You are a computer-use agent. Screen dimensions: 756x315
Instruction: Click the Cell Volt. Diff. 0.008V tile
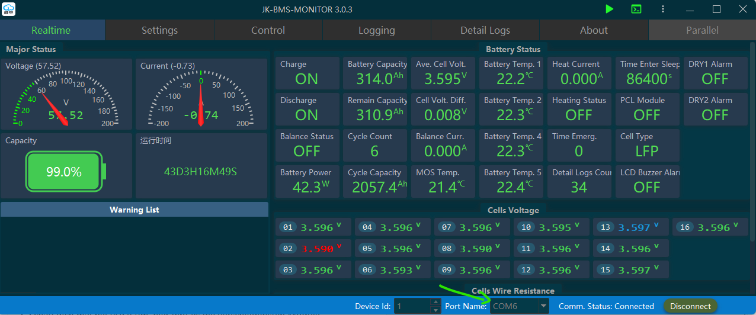point(444,109)
